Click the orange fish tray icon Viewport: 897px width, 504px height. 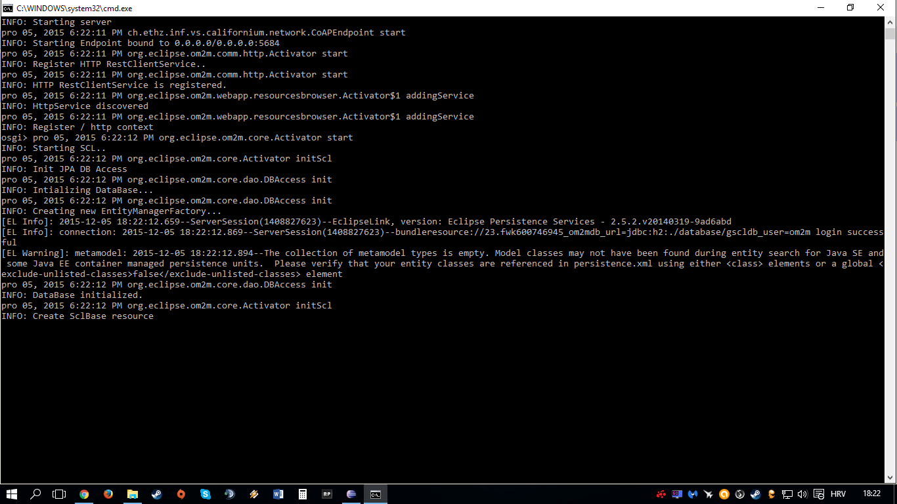coord(772,494)
